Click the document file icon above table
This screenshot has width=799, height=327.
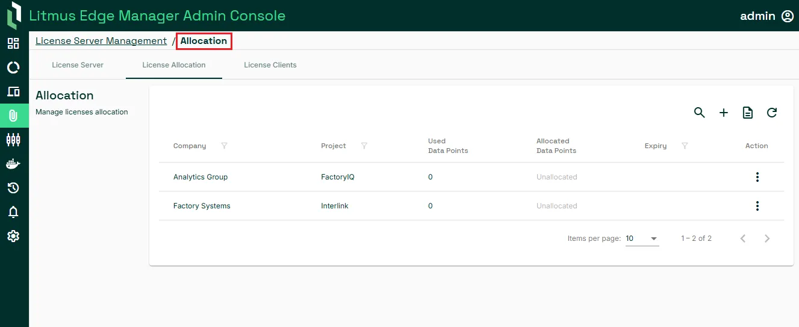click(748, 113)
